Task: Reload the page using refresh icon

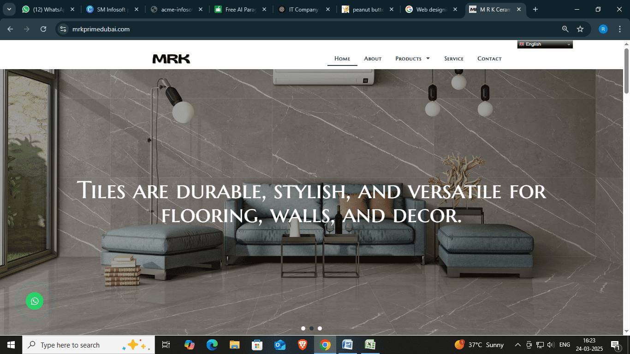Action: (43, 29)
